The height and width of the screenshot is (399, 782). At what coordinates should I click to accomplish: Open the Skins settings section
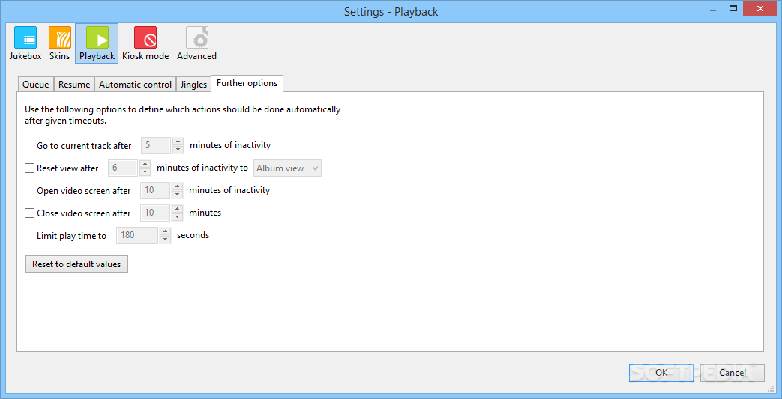pyautogui.click(x=59, y=43)
